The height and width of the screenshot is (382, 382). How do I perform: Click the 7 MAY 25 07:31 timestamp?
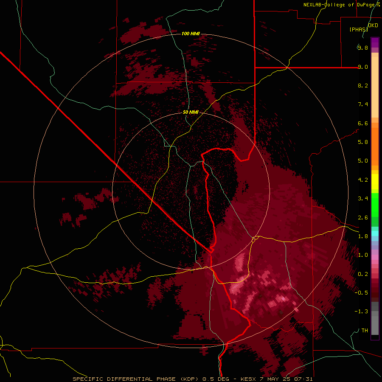pos(286,379)
